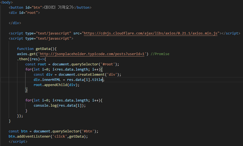Open the jsonplaceholder posts URL link
This screenshot has width=243, height=146.
click(x=92, y=54)
